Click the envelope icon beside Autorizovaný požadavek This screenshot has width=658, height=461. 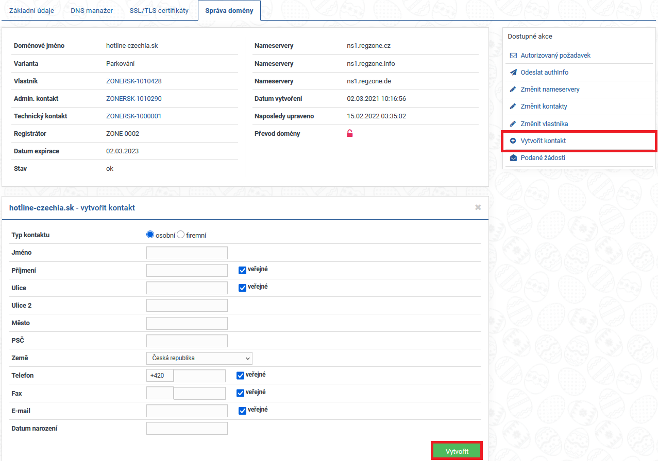(513, 56)
